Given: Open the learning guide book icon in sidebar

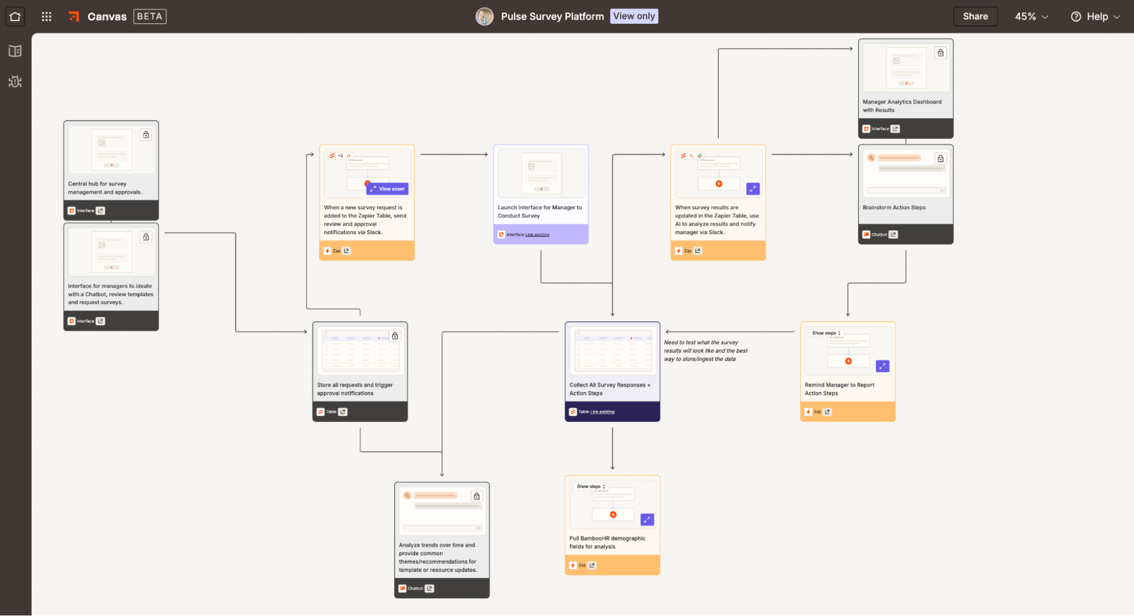Looking at the screenshot, I should coord(15,50).
